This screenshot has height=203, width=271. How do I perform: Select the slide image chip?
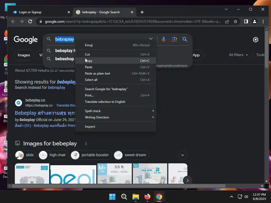(x=26, y=155)
